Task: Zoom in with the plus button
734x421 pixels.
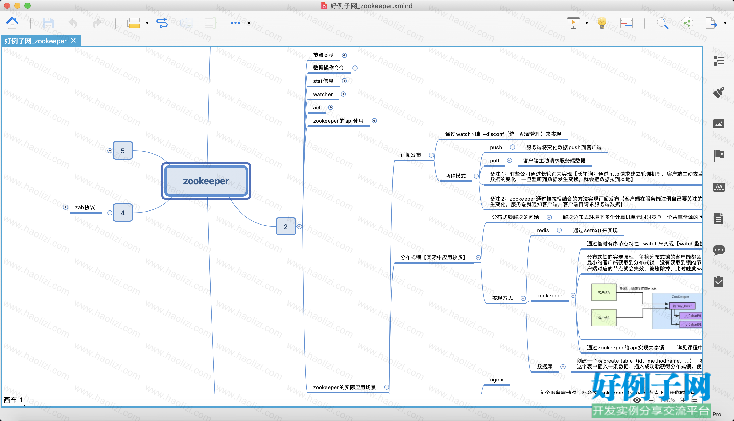Action: tap(683, 400)
